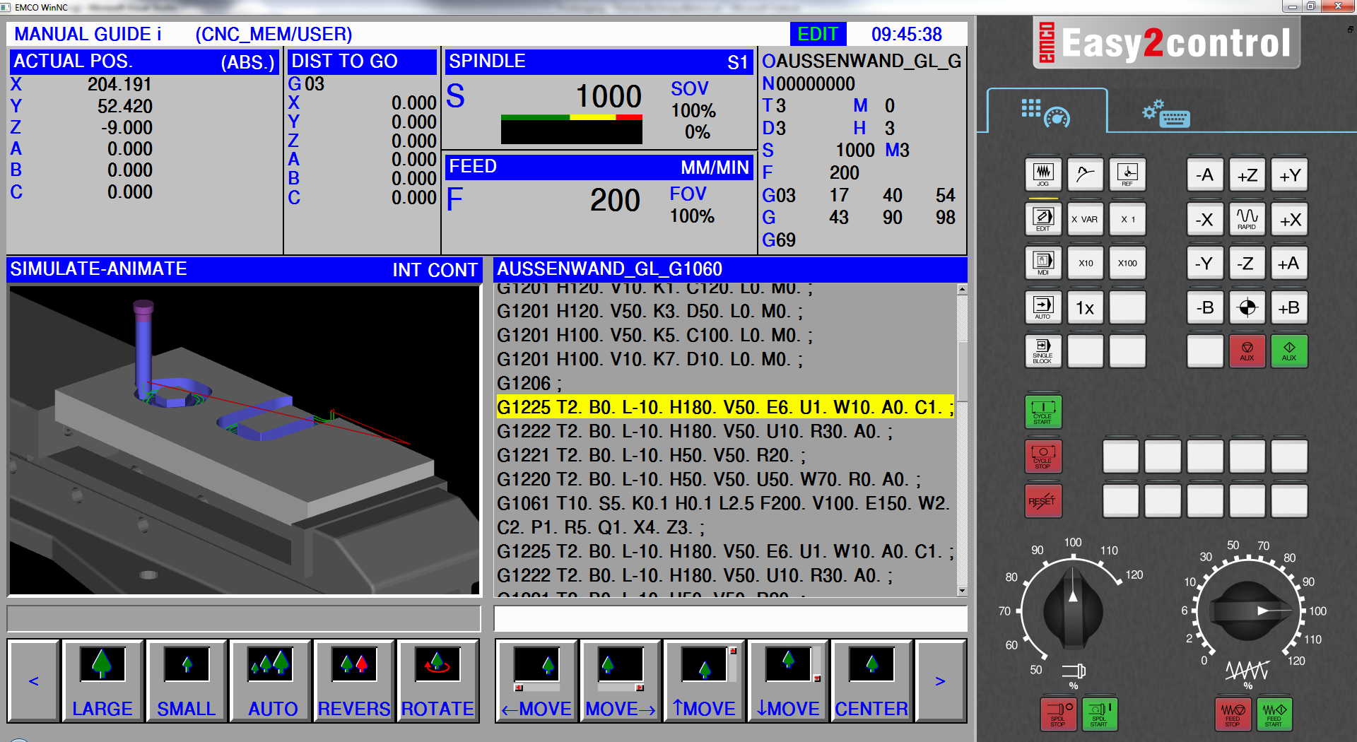
Task: Jog axis with +X key
Action: click(x=1290, y=219)
